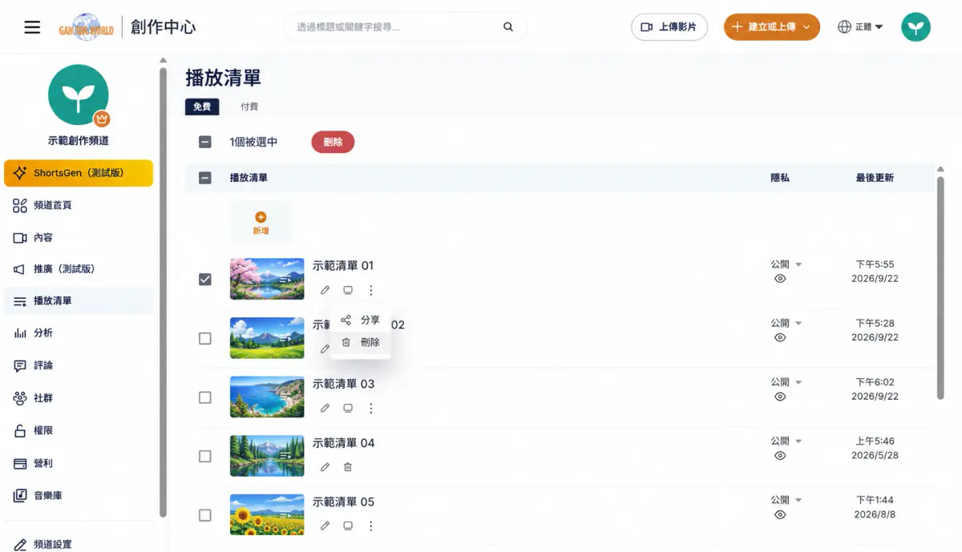The height and width of the screenshot is (552, 962).
Task: Open 公開 privacy dropdown for 示範清單 05
Action: [x=786, y=500]
